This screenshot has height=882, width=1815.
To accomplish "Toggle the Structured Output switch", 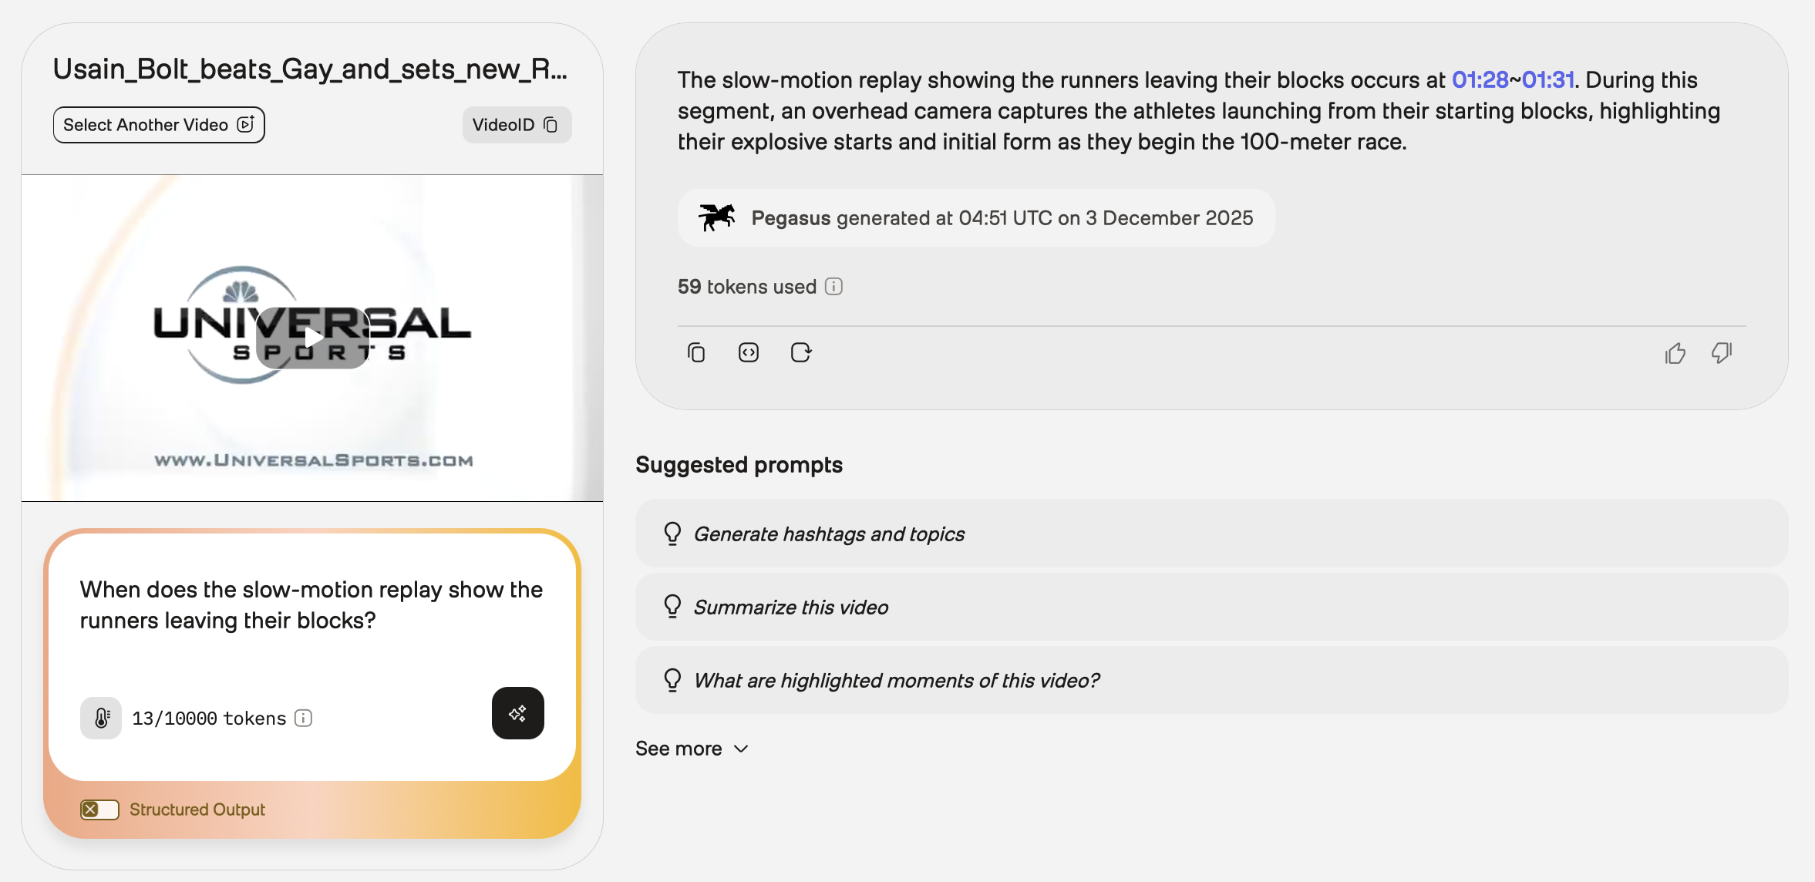I will [99, 810].
